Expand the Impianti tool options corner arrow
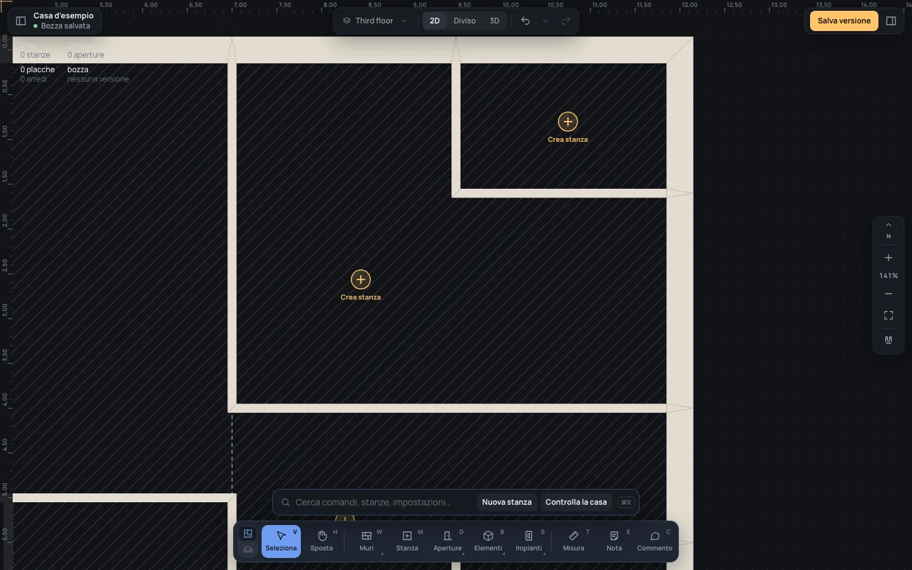 [x=544, y=554]
